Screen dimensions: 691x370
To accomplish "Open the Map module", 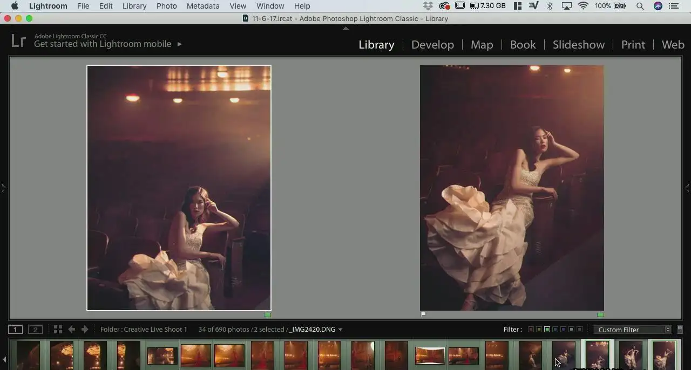I will pos(482,45).
